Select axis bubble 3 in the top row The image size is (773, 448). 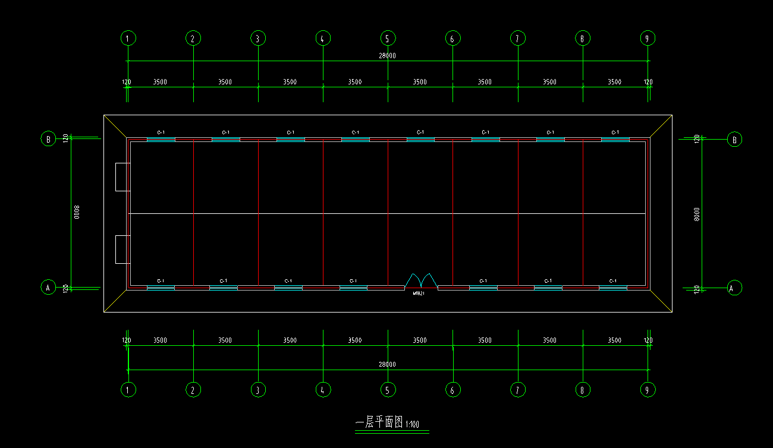point(257,39)
